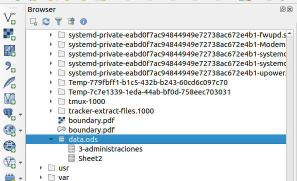
Task: Select the 3-administraciones sheet
Action: [110, 149]
